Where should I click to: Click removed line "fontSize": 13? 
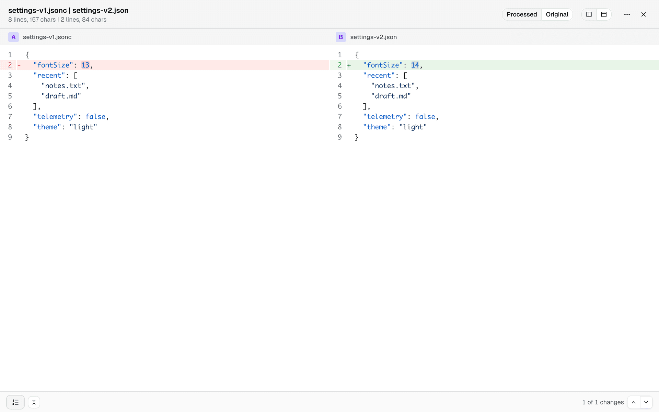(x=165, y=65)
